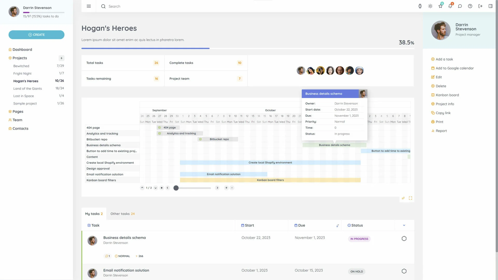Viewport: 498px width, 280px height.
Task: Open Team in the sidebar
Action: pos(17,120)
